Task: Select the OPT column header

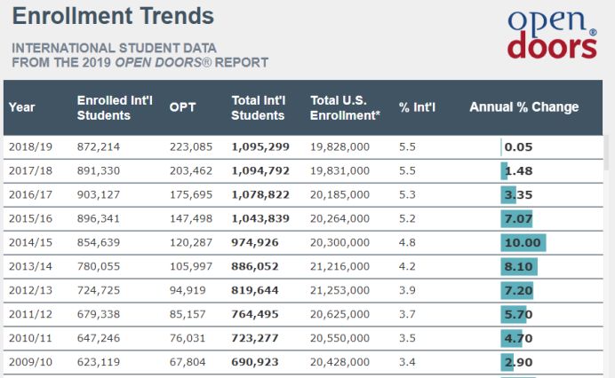Action: (x=182, y=107)
